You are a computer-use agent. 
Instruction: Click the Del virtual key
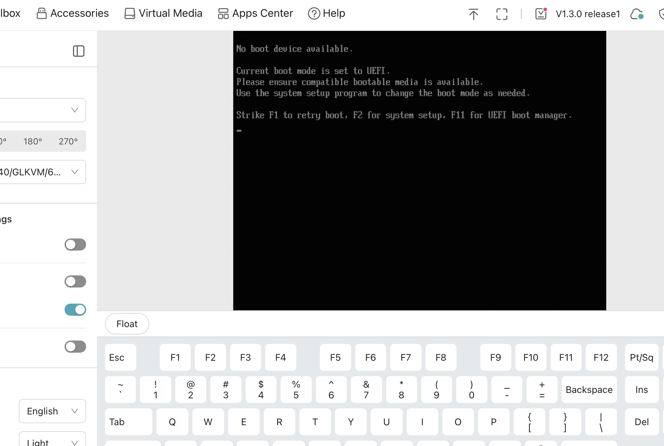coord(642,422)
